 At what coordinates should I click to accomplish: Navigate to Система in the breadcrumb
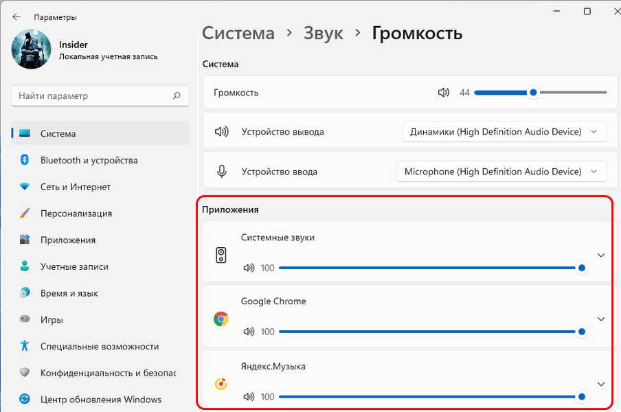[238, 33]
